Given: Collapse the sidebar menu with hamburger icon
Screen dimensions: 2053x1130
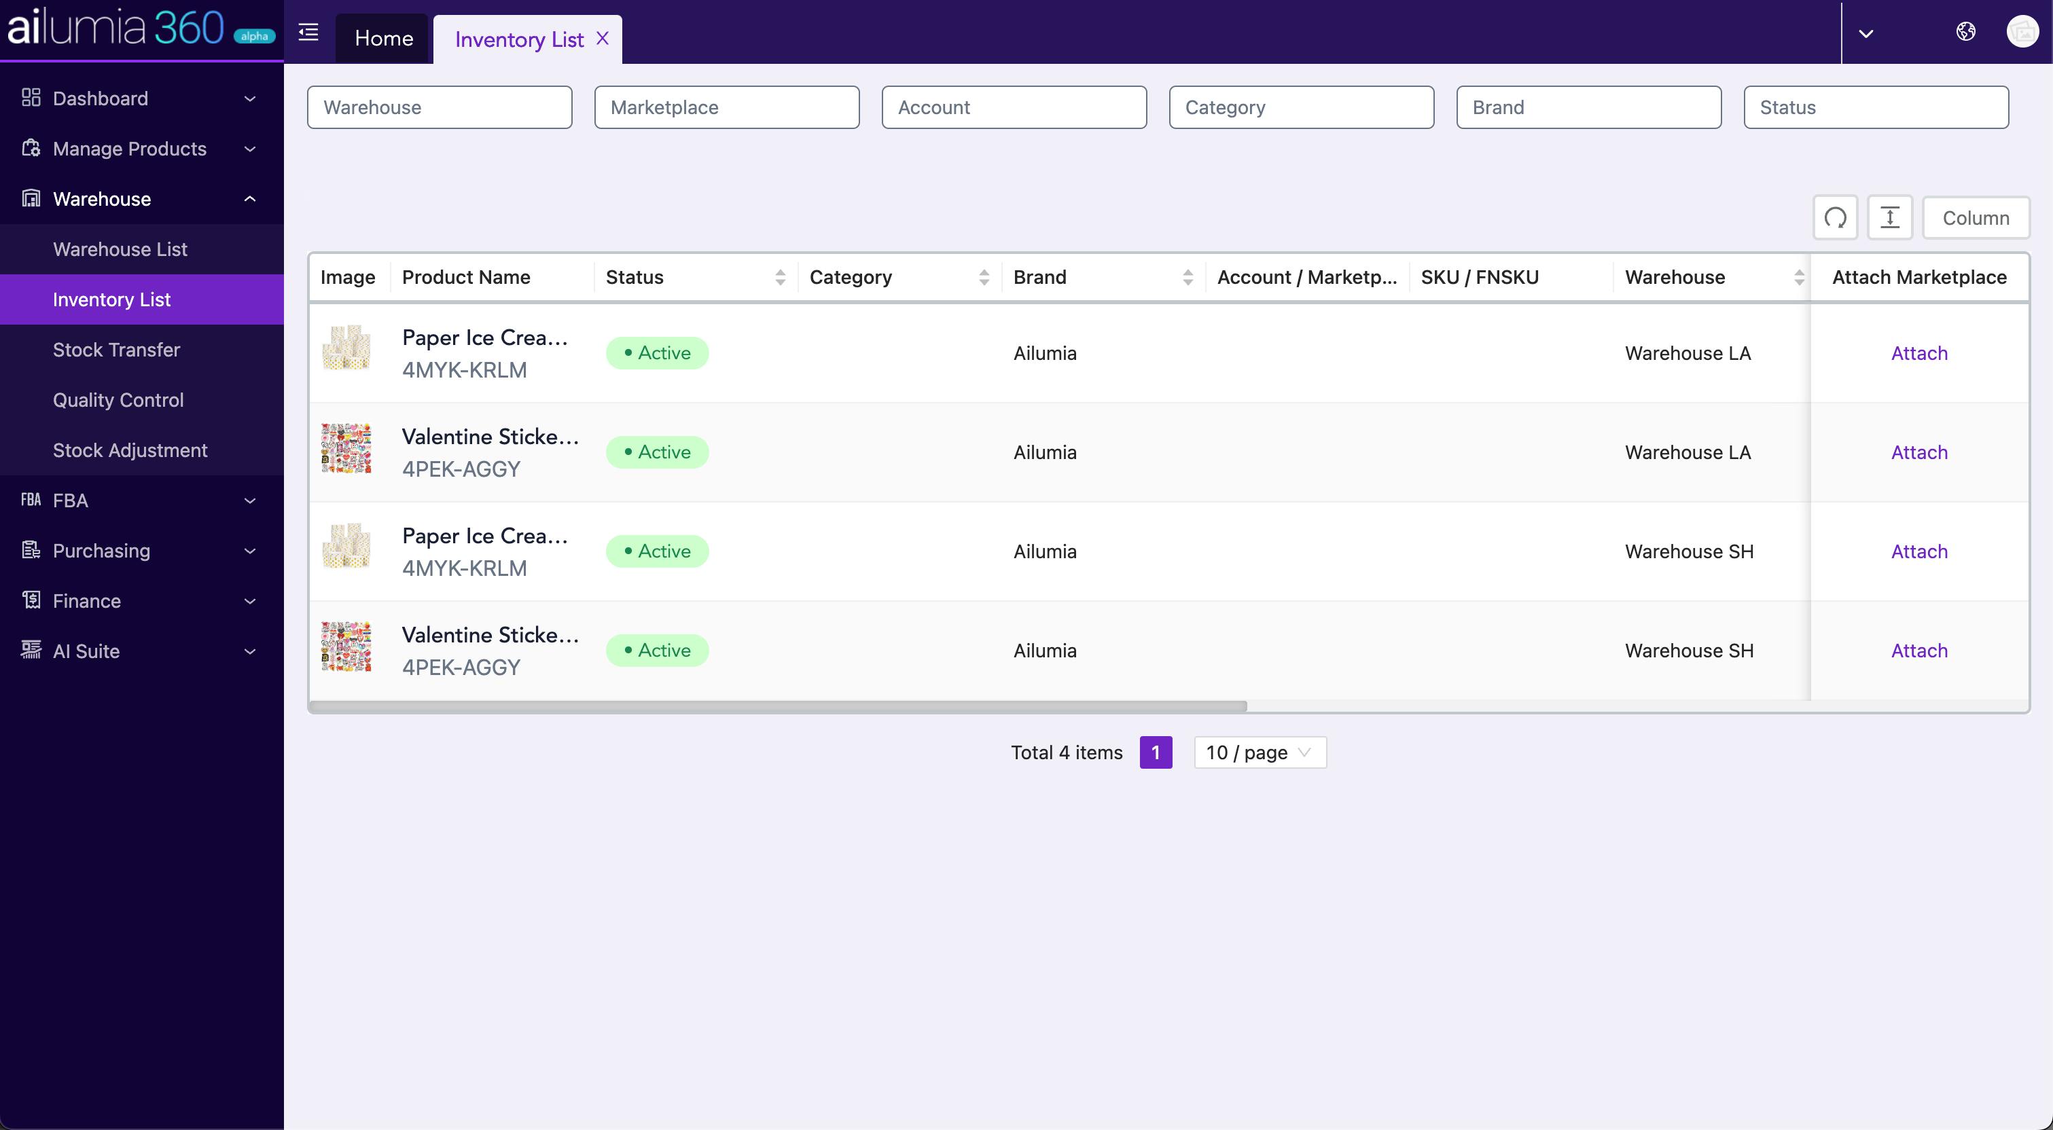Looking at the screenshot, I should [308, 33].
